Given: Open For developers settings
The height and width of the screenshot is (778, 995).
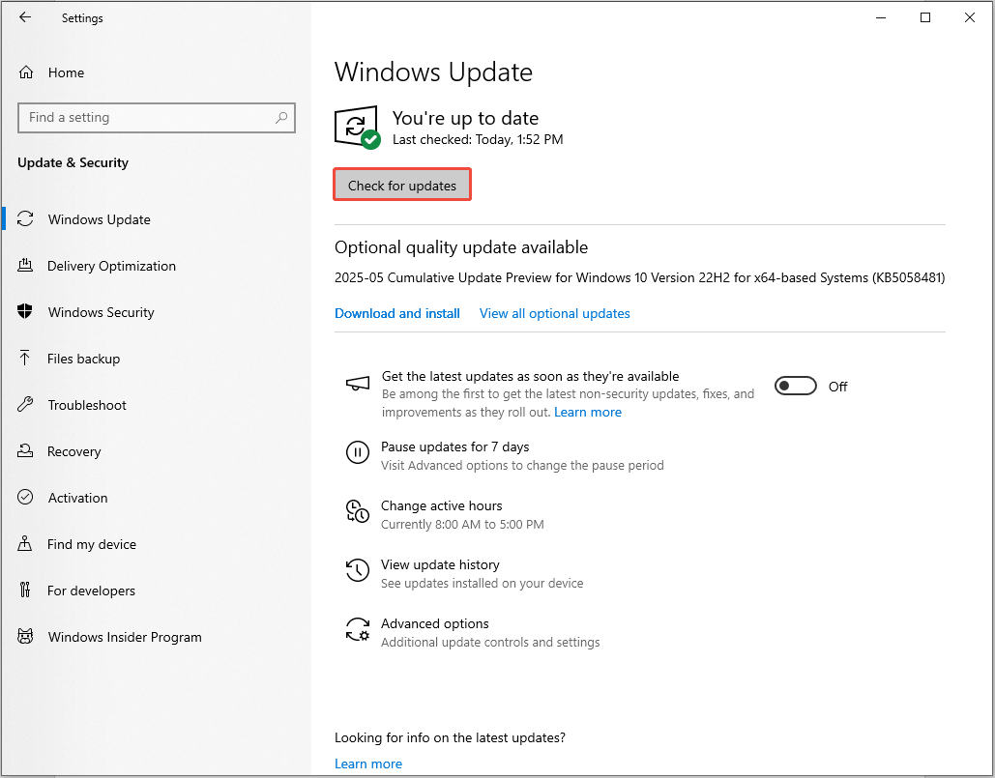Looking at the screenshot, I should tap(91, 591).
